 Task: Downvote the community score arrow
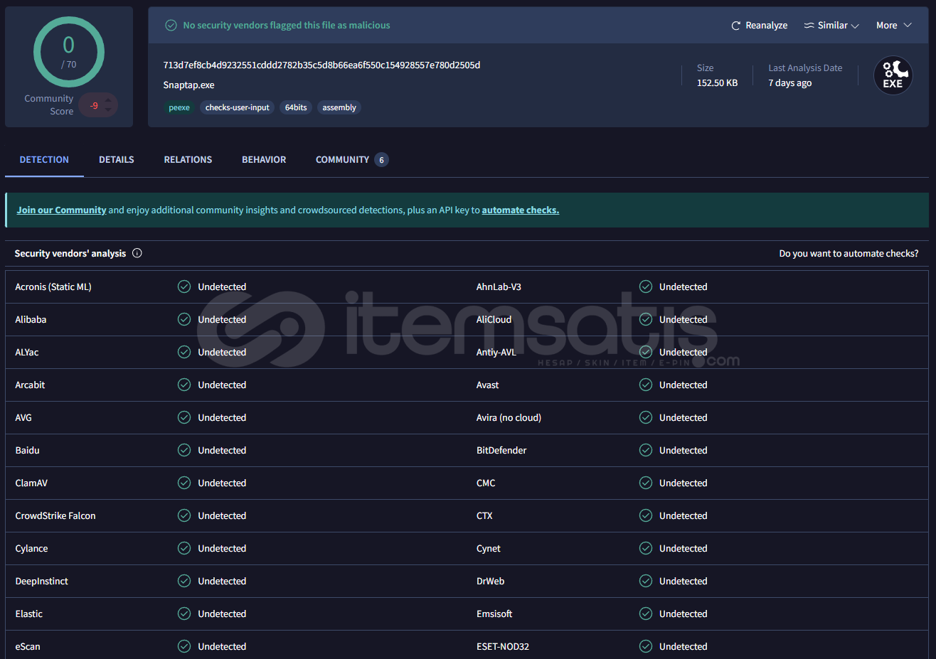[x=108, y=110]
